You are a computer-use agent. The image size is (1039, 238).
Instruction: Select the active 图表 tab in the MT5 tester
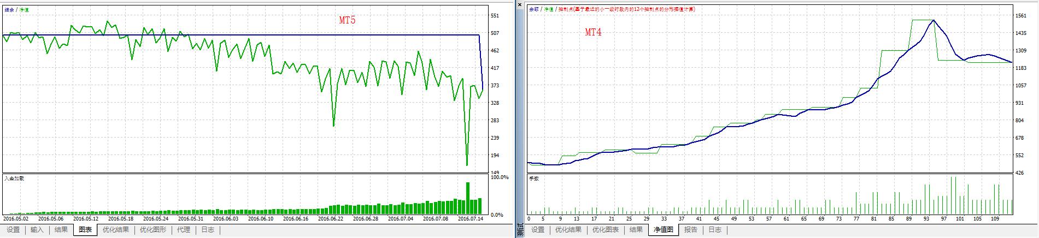click(85, 230)
